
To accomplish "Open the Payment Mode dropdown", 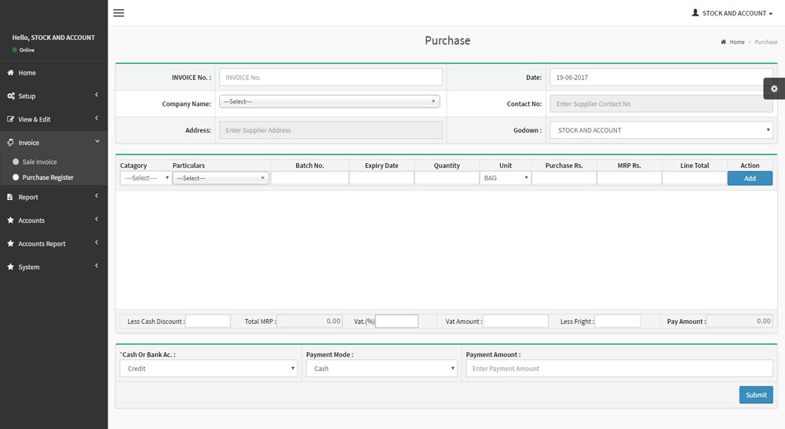I will click(382, 369).
